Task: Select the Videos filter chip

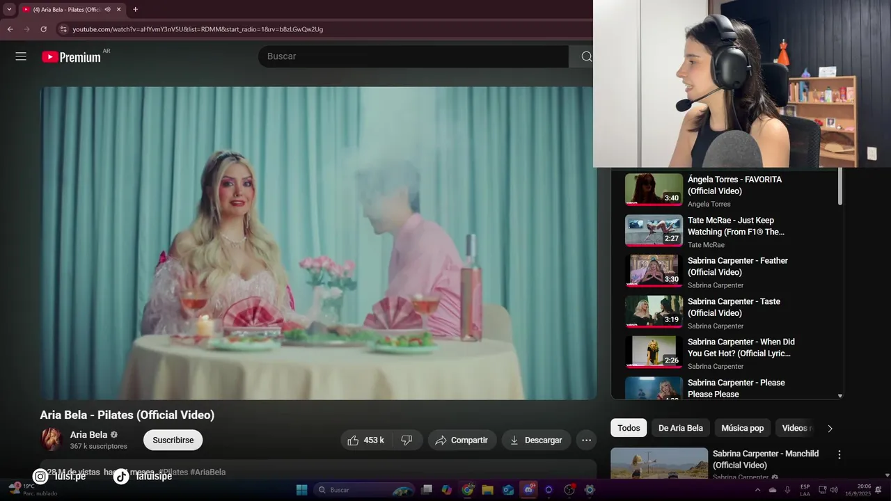Action: click(x=796, y=428)
